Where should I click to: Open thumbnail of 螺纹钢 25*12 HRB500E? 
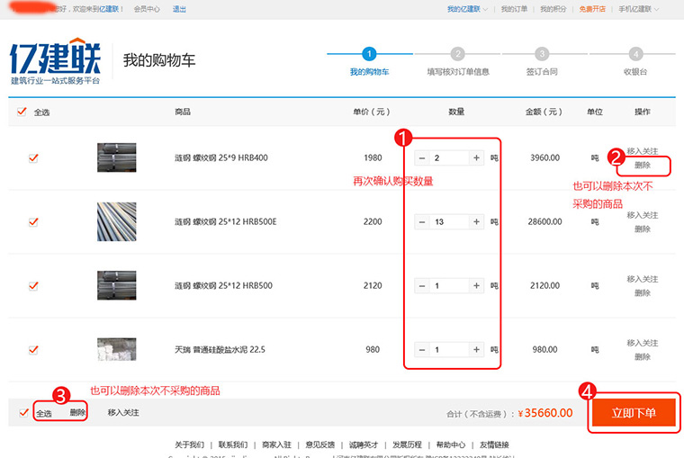(x=116, y=221)
